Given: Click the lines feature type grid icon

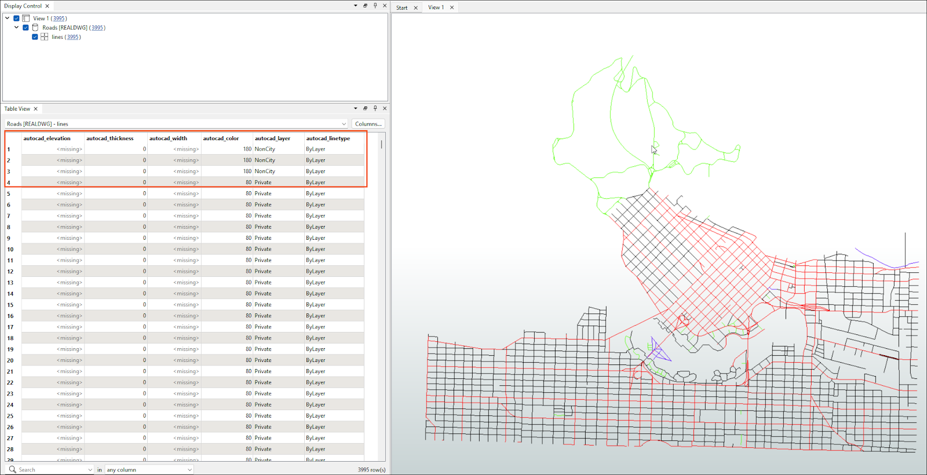Looking at the screenshot, I should [45, 37].
